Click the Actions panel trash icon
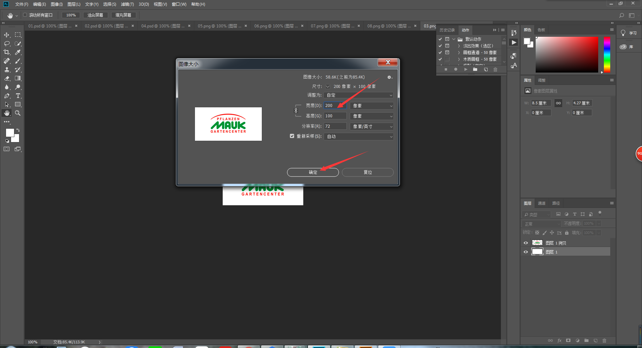 tap(496, 70)
